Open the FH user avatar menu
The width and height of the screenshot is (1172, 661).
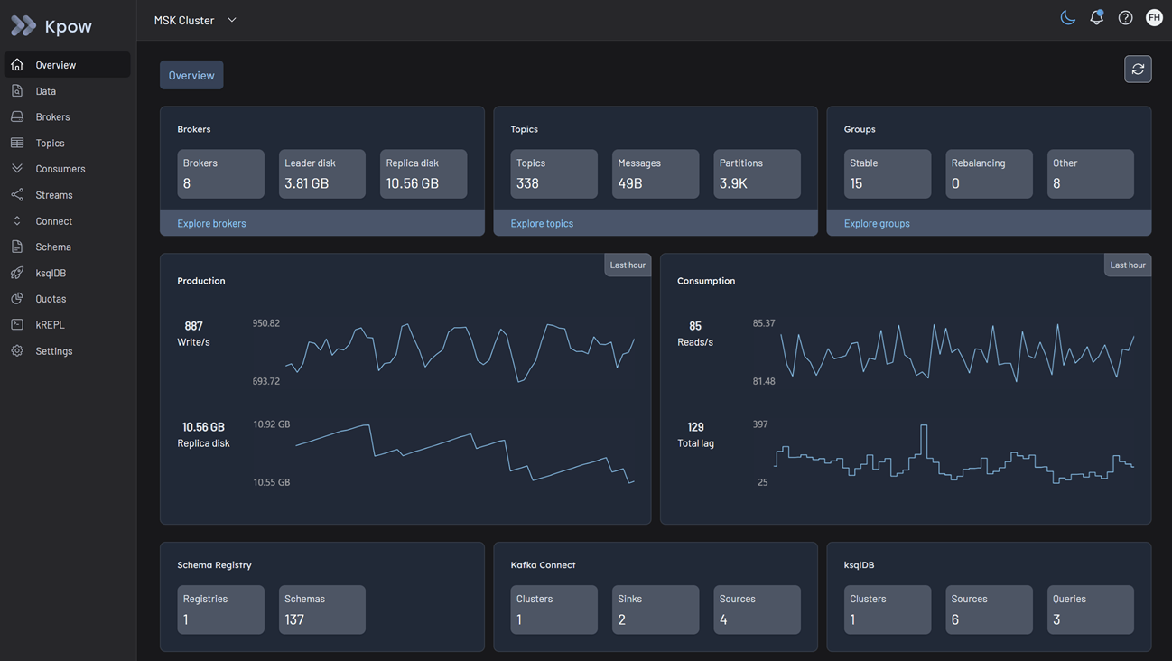pos(1153,16)
